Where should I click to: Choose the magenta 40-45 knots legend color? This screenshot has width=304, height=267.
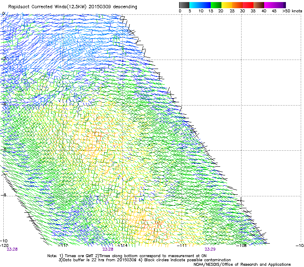[x=269, y=5]
